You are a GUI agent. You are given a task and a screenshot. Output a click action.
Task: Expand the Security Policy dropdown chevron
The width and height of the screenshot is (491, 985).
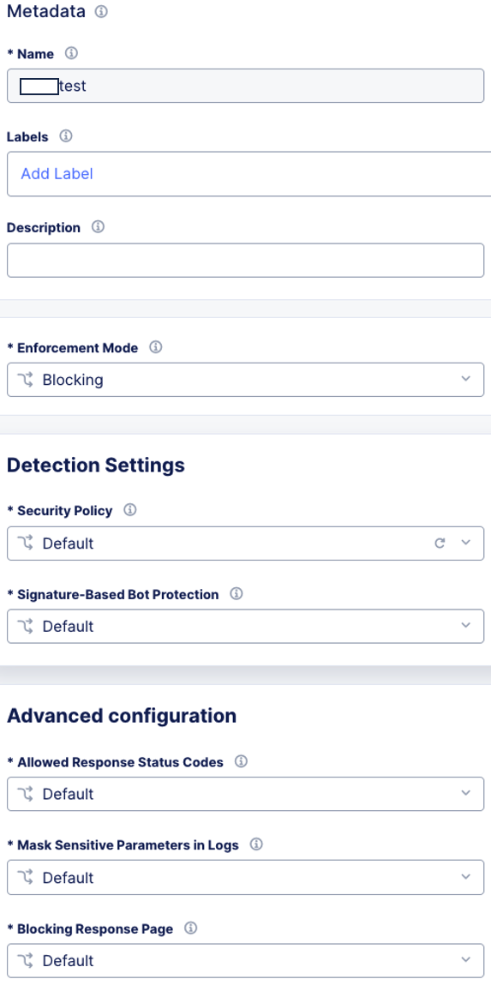(465, 543)
